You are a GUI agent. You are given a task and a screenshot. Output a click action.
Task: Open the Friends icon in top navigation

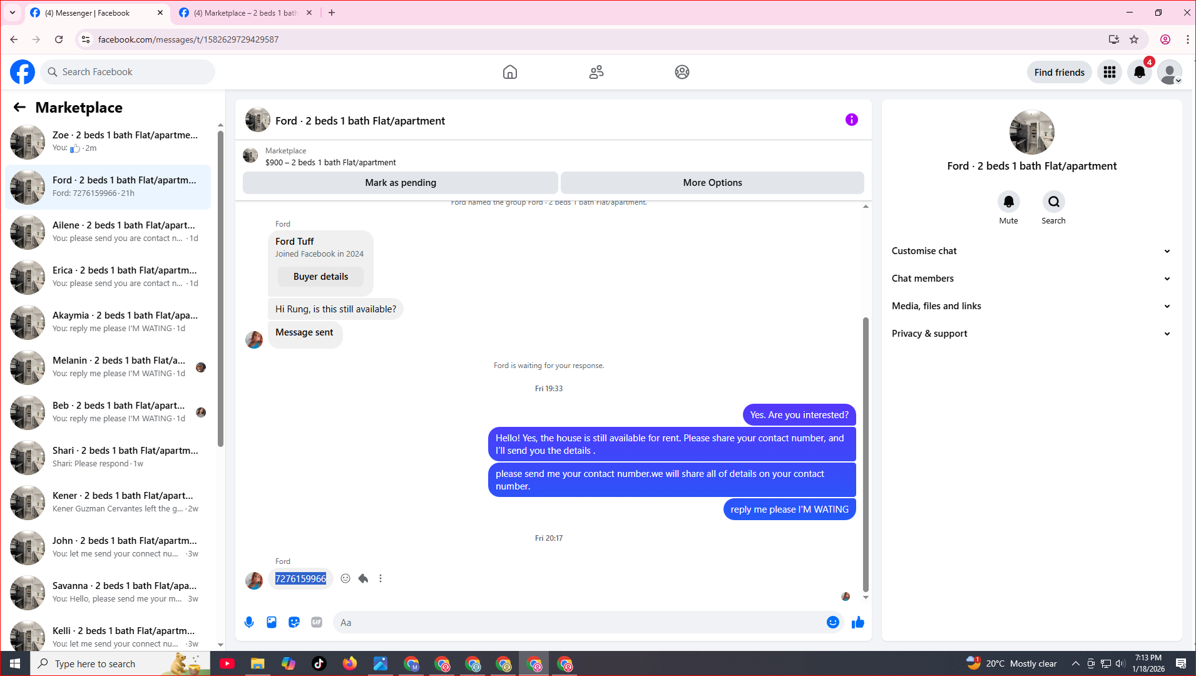[596, 72]
